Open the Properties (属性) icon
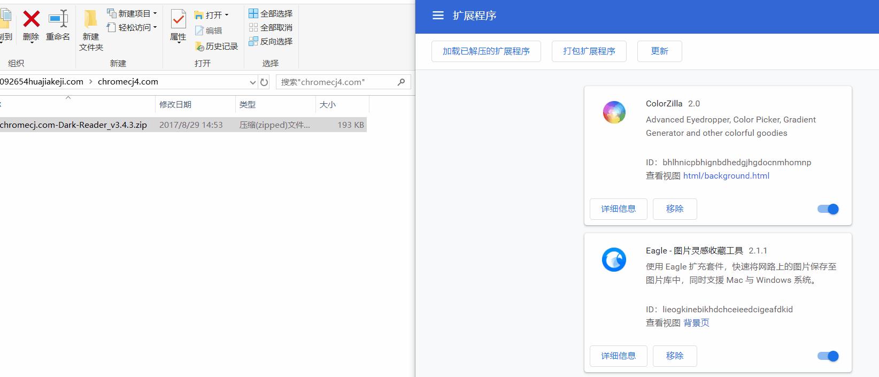 (x=178, y=19)
